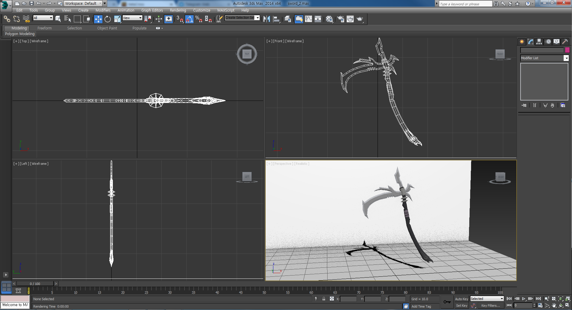Toggle the 3D Snaps button
Image resolution: width=572 pixels, height=310 pixels.
(180, 19)
